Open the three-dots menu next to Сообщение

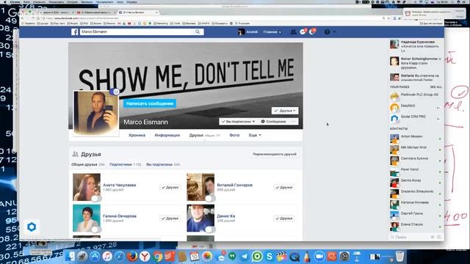pyautogui.click(x=294, y=122)
